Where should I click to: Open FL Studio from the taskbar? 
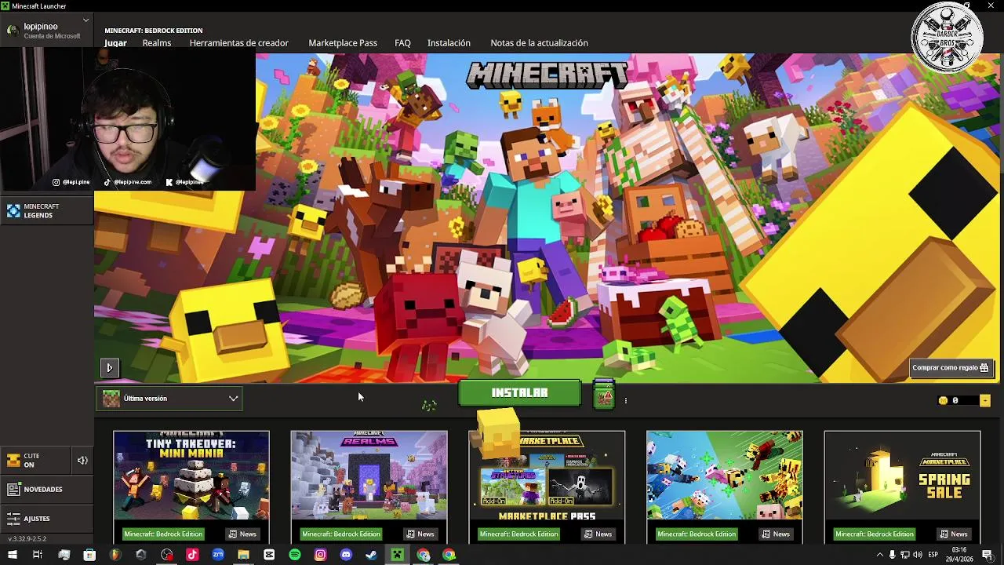click(x=115, y=555)
